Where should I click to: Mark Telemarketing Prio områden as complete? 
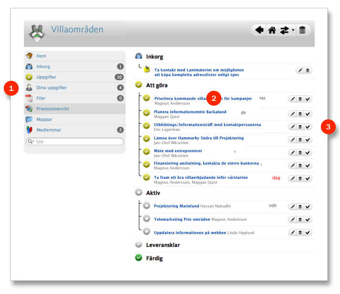tap(308, 219)
